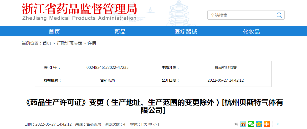Click the 主题分类 label cell
This screenshot has height=129, width=307.
(x=167, y=68)
